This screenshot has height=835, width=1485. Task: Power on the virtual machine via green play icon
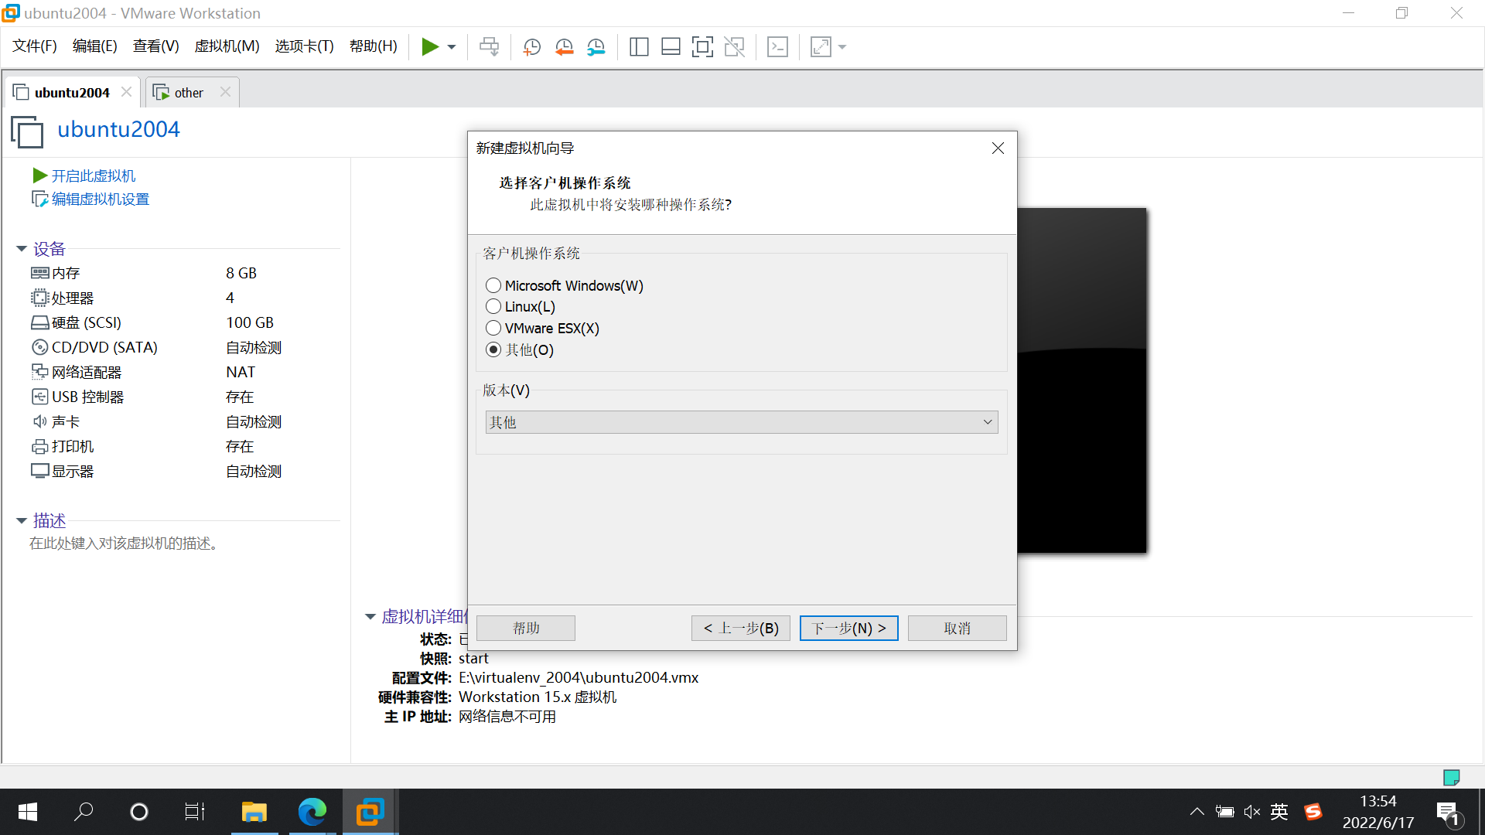(x=430, y=46)
